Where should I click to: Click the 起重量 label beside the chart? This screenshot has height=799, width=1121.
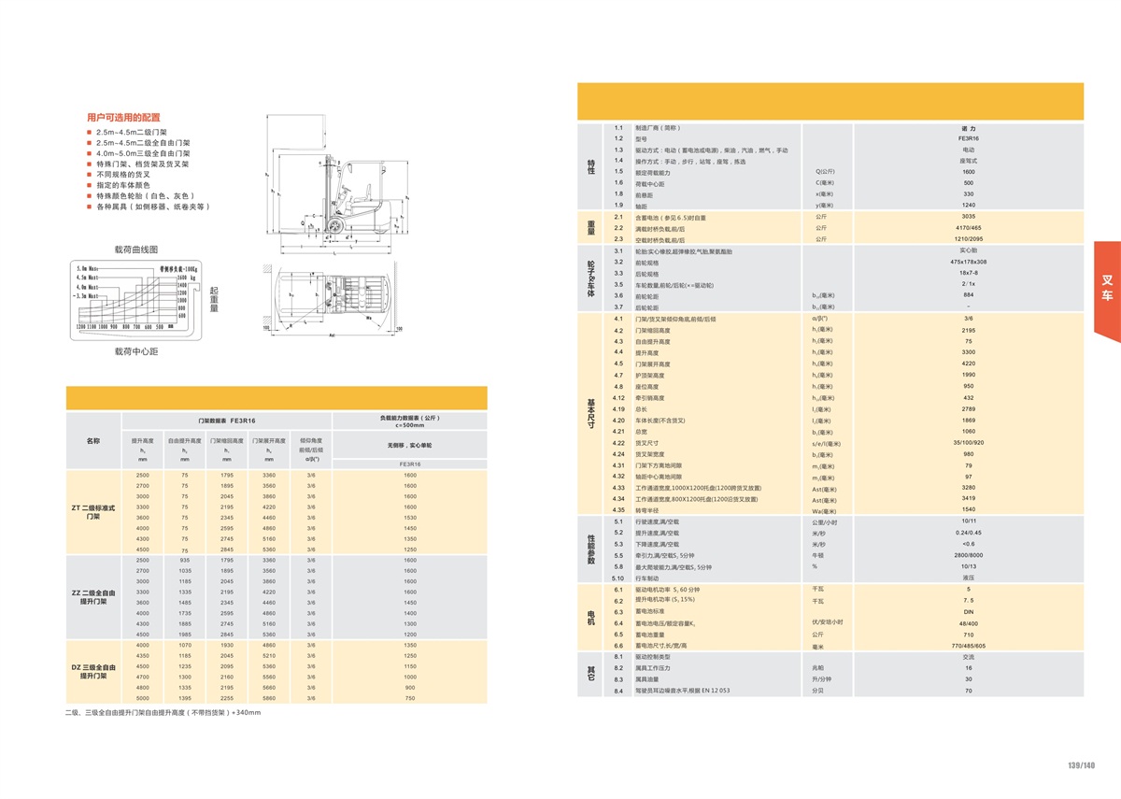tap(213, 299)
